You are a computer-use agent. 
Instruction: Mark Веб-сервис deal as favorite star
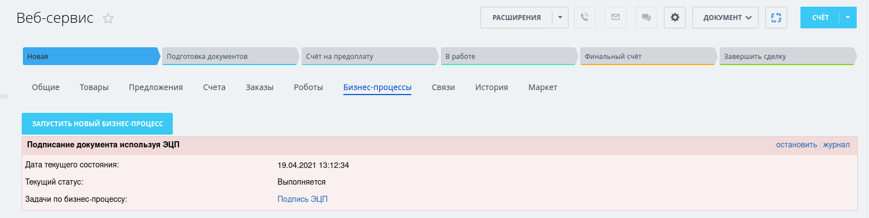[x=108, y=18]
